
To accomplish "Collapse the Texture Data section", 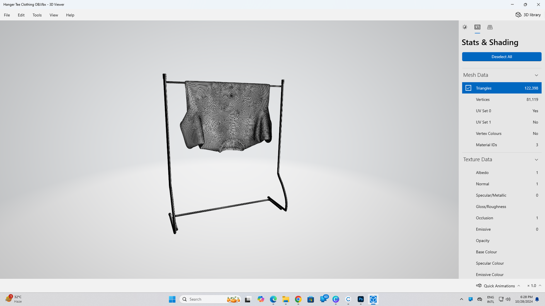I will point(536,159).
